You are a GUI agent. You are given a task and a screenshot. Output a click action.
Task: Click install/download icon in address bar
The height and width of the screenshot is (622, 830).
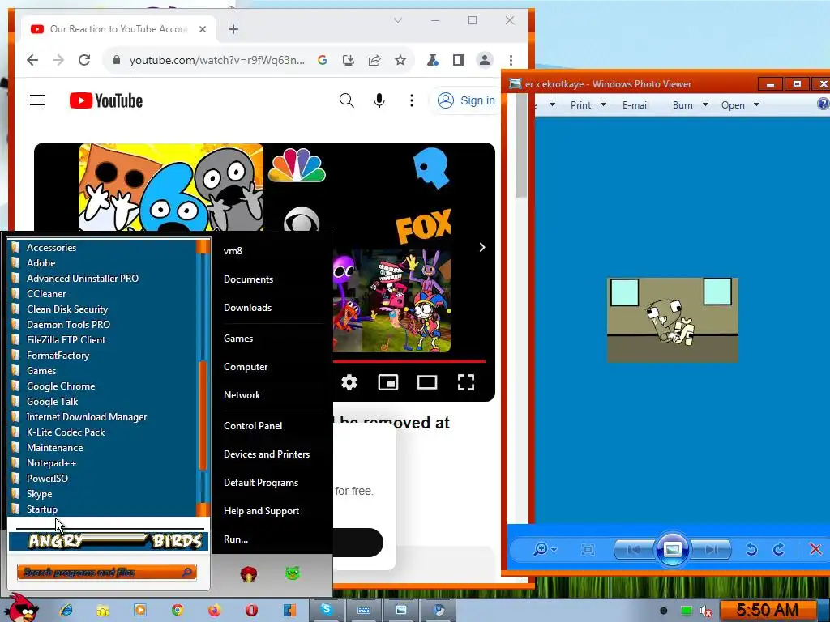(x=349, y=60)
